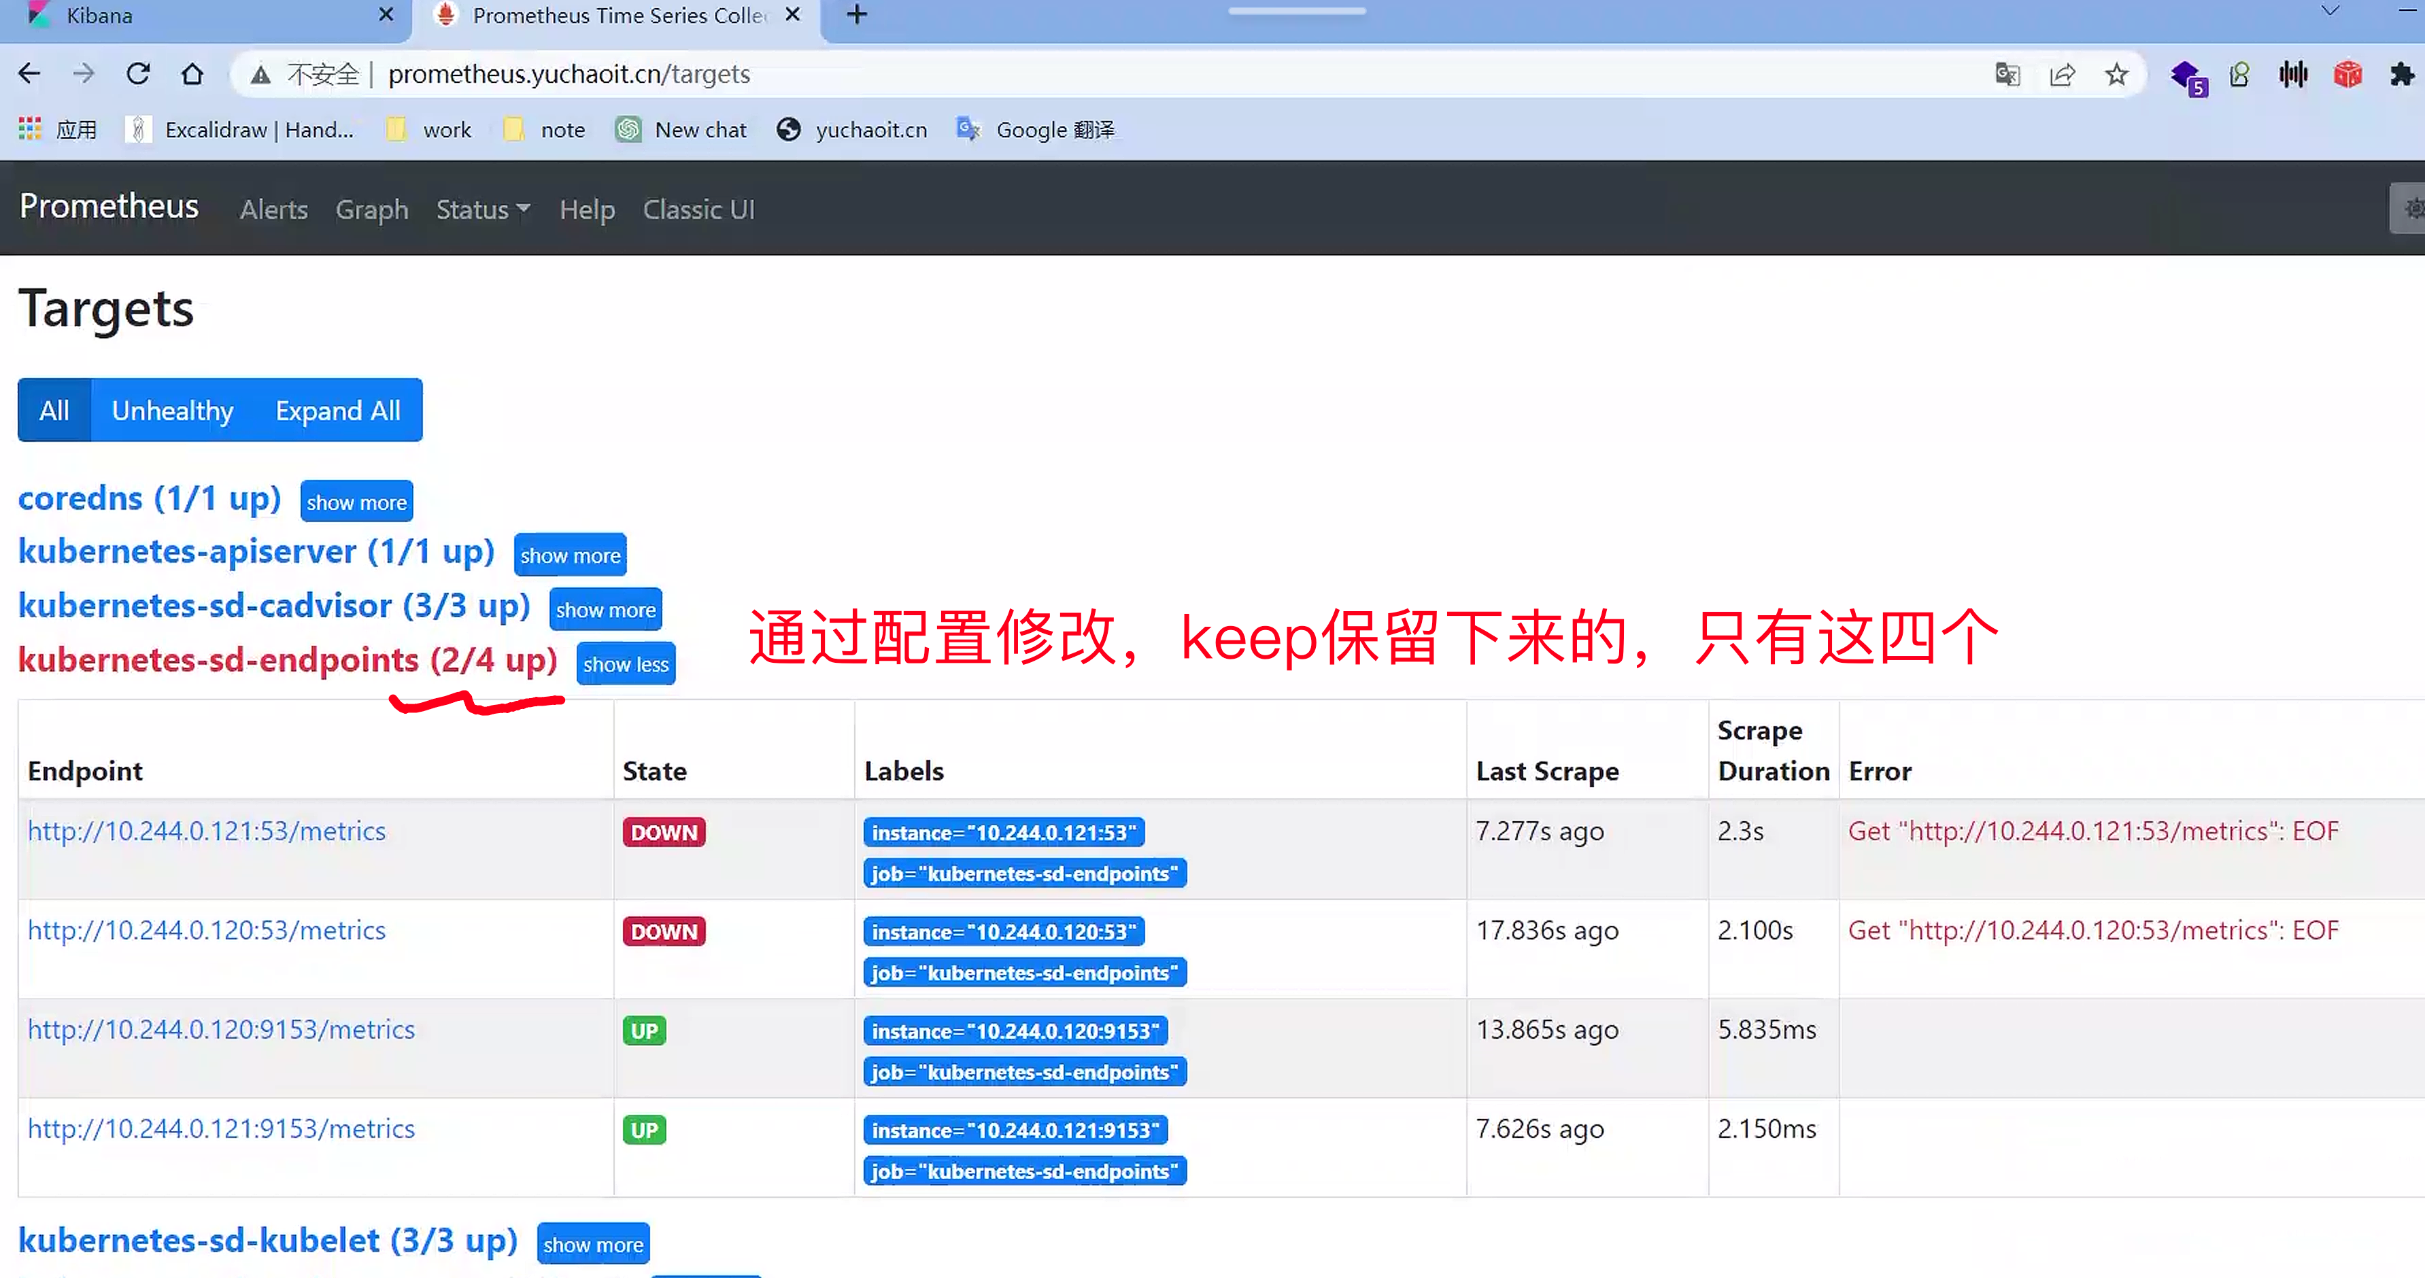Image resolution: width=2425 pixels, height=1278 pixels.
Task: Select the All targets filter
Action: coord(54,411)
